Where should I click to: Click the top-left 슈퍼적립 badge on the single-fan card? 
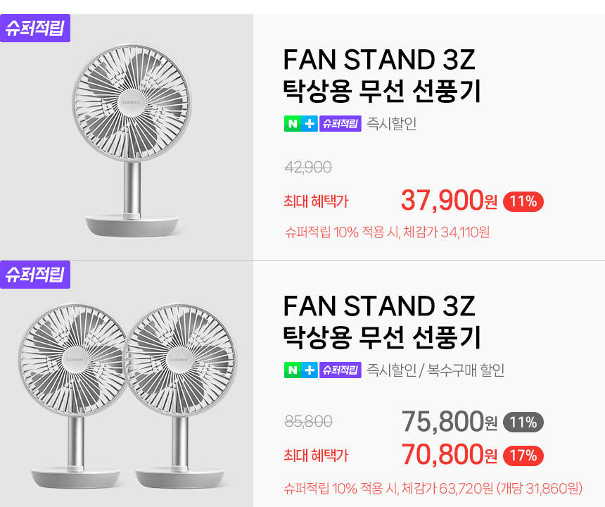coord(35,28)
